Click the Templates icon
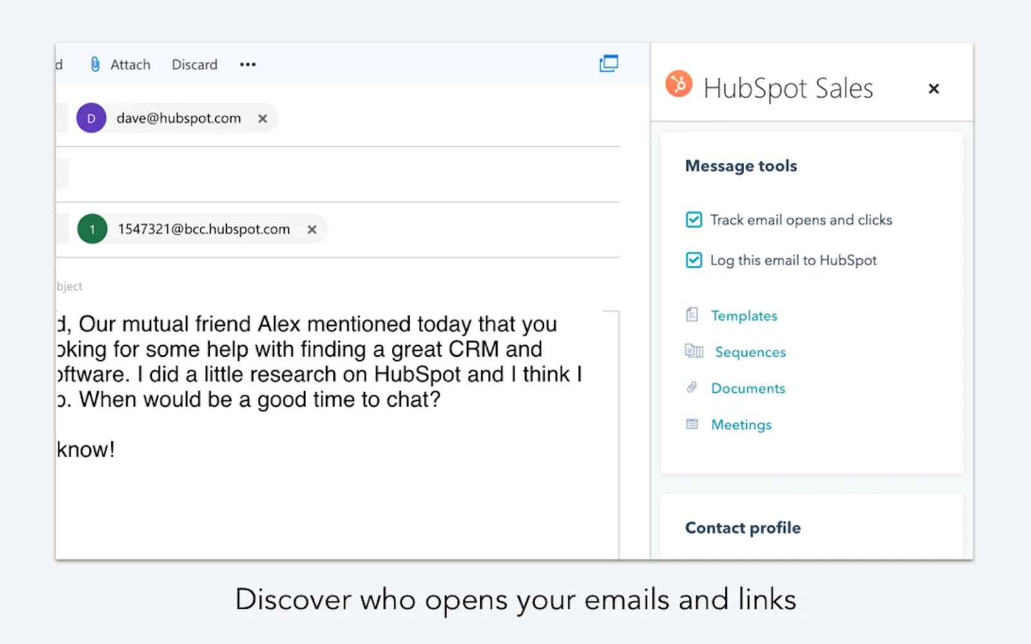The width and height of the screenshot is (1031, 644). coord(692,315)
